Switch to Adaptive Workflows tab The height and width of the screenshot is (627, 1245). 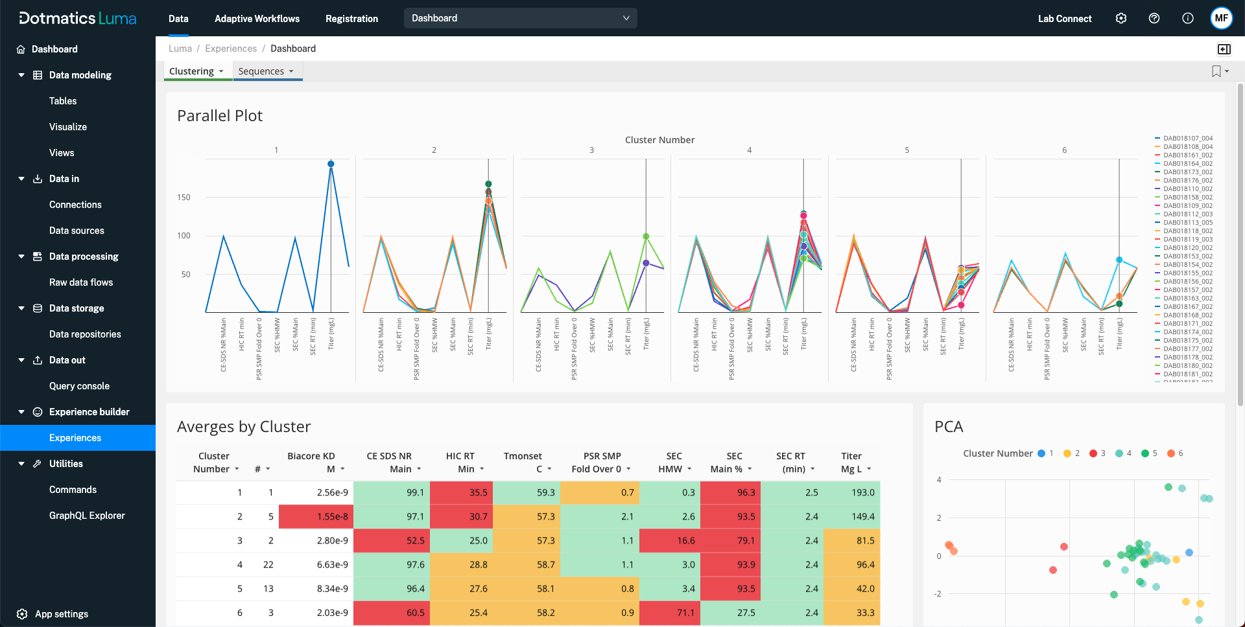click(257, 19)
